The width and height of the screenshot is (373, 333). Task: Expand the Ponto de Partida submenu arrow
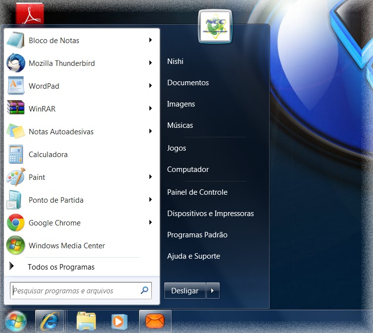150,200
